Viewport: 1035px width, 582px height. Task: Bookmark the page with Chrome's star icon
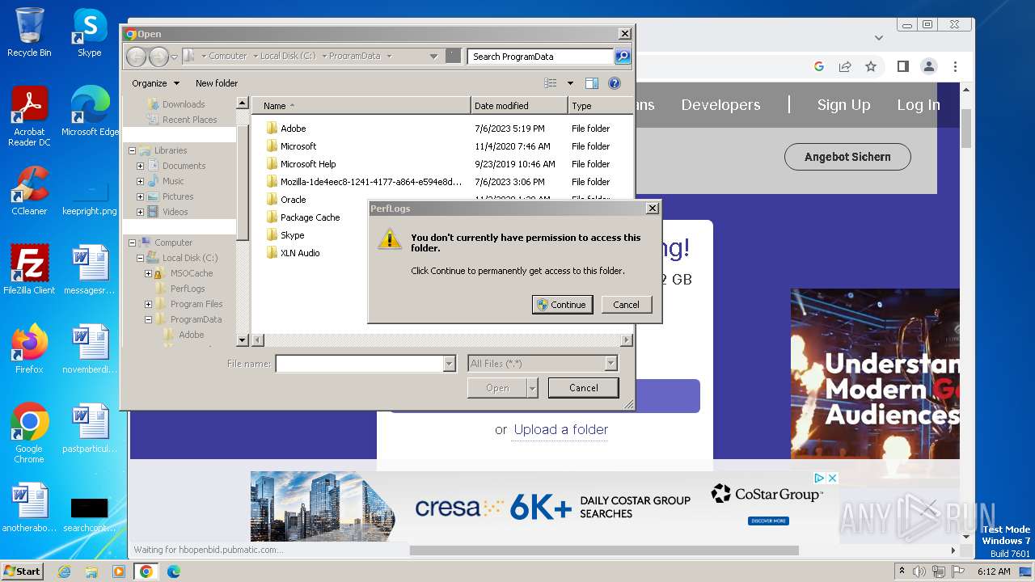click(871, 66)
